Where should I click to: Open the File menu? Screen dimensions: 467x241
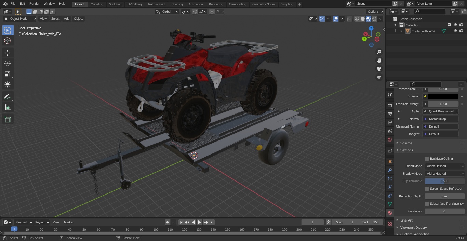click(x=13, y=4)
